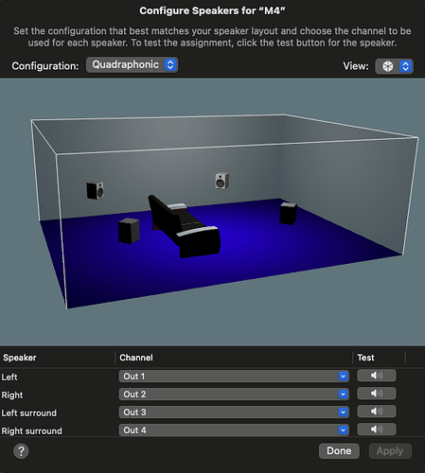Select the Left speaker row label
Screen dimensions: 425x473
pos(9,377)
